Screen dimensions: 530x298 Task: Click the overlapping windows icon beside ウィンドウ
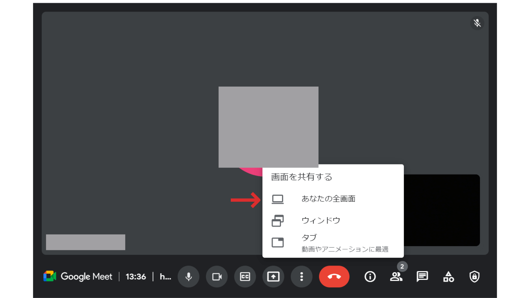click(278, 220)
